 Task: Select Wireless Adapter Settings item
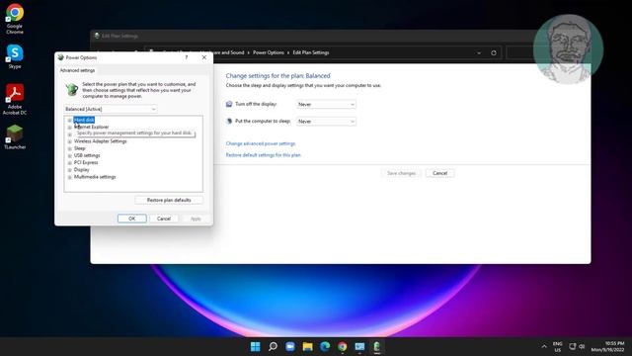pyautogui.click(x=100, y=141)
